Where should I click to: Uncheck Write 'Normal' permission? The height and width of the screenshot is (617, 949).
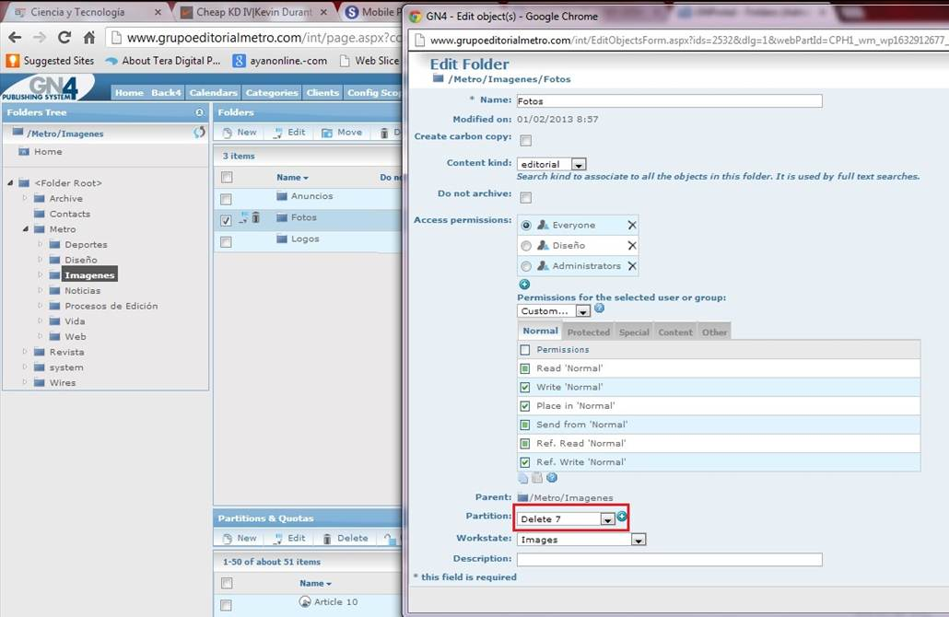525,387
